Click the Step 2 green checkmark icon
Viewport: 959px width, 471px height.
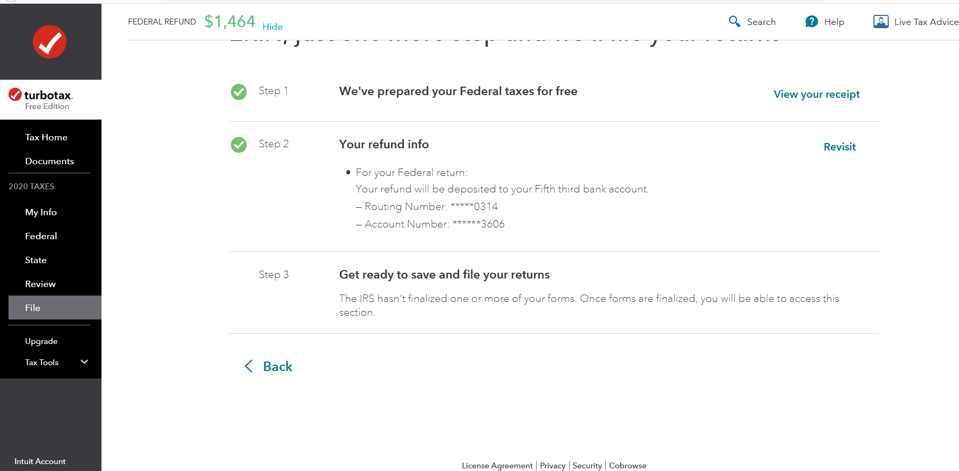(x=239, y=145)
